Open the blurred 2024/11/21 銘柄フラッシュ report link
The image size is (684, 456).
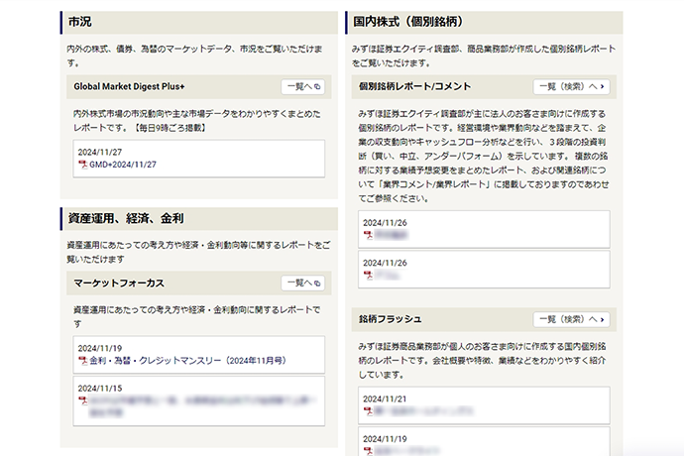(416, 410)
